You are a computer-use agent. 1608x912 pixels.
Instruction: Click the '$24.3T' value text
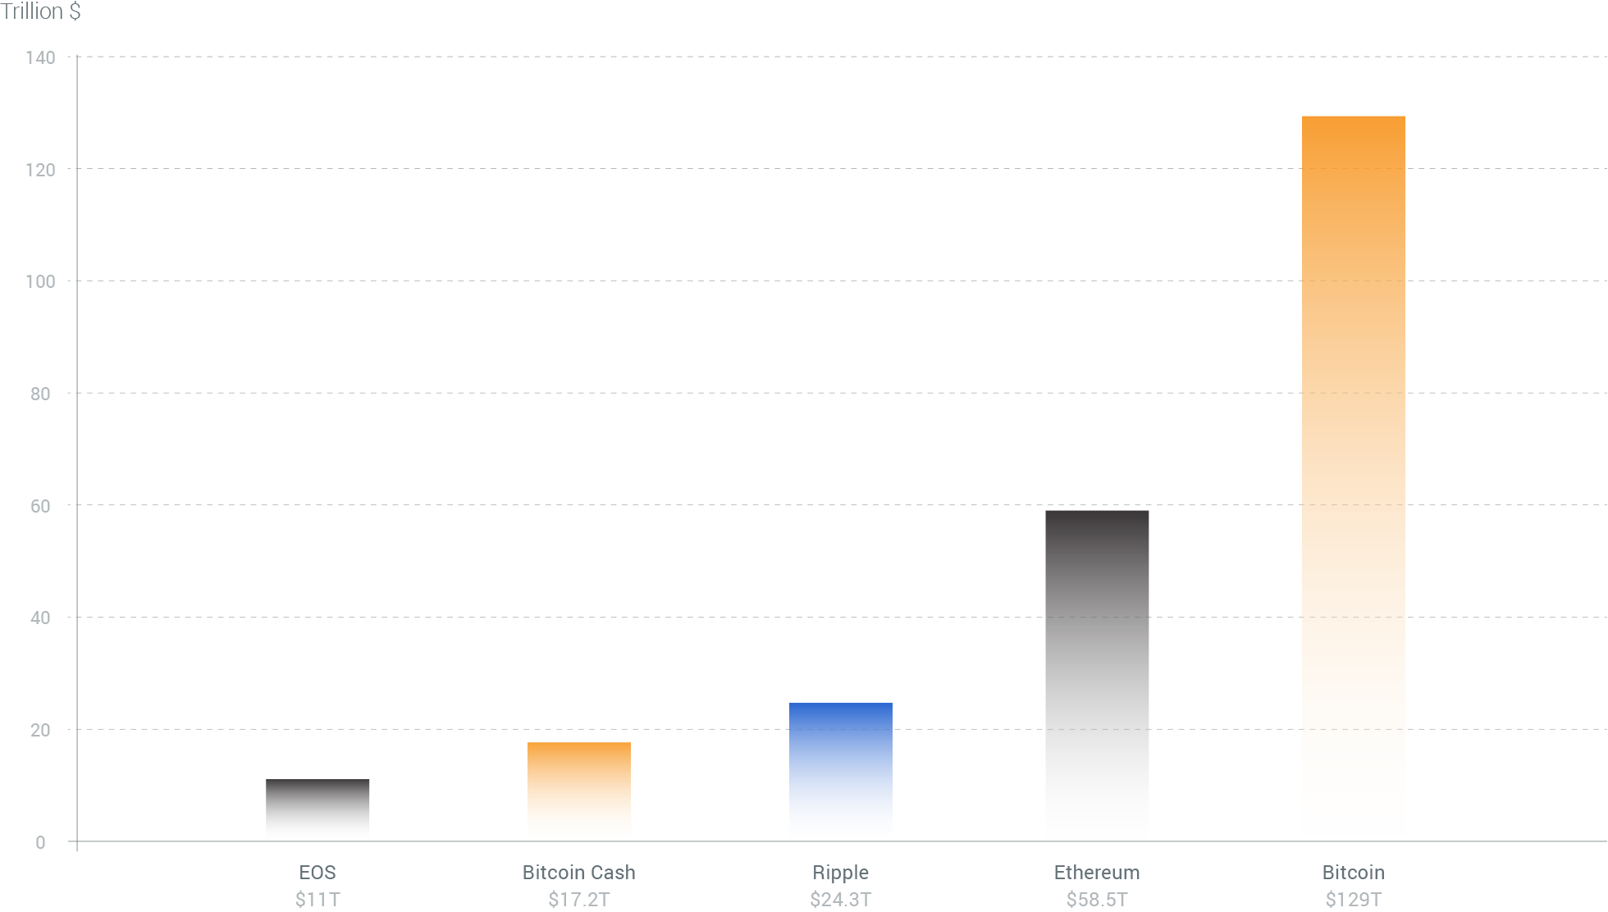tap(841, 900)
